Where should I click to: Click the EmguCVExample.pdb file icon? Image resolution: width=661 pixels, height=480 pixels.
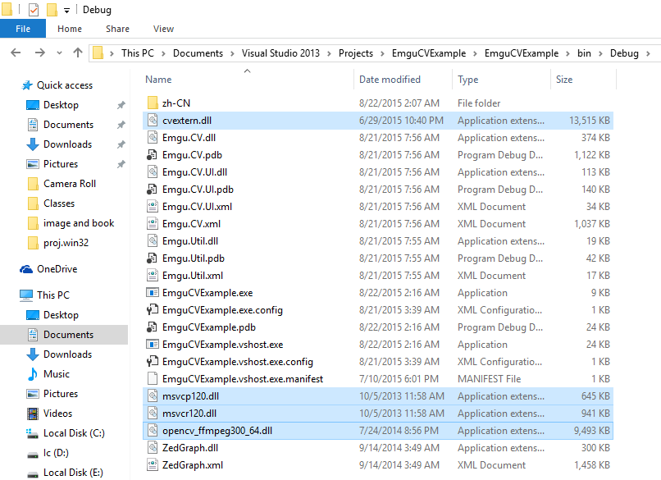click(x=152, y=327)
